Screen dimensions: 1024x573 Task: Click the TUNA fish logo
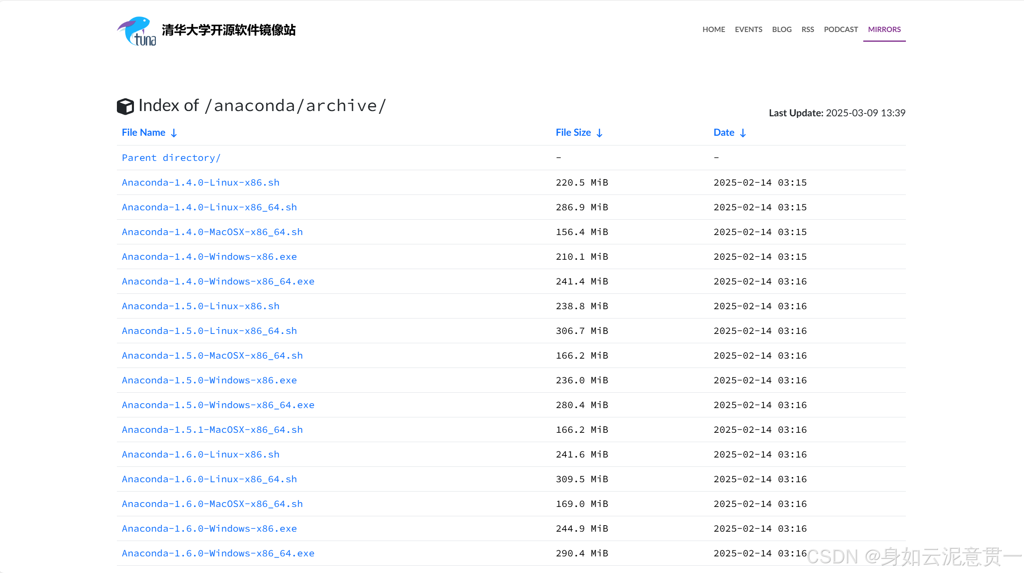coord(136,31)
